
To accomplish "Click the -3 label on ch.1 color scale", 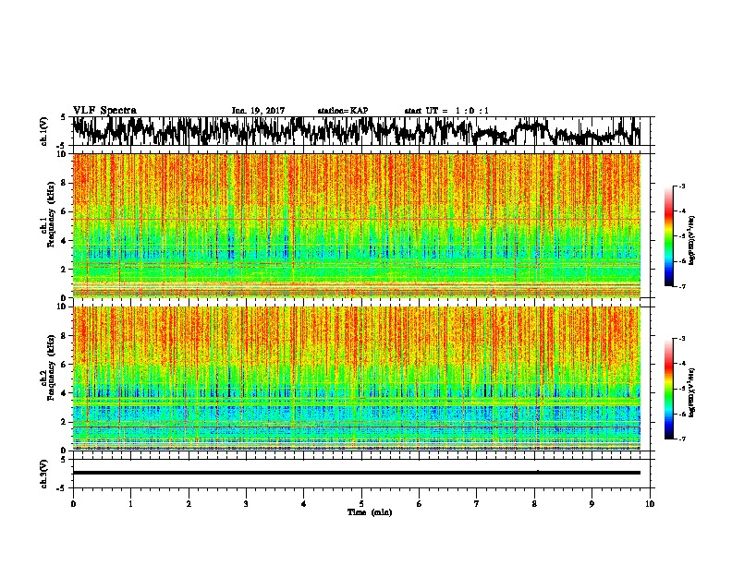I will pyautogui.click(x=682, y=186).
